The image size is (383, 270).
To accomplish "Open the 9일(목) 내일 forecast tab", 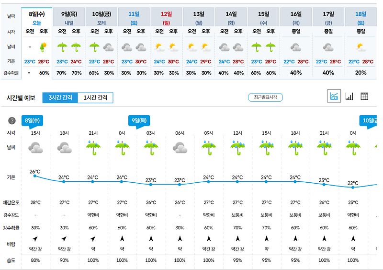I will click(69, 18).
